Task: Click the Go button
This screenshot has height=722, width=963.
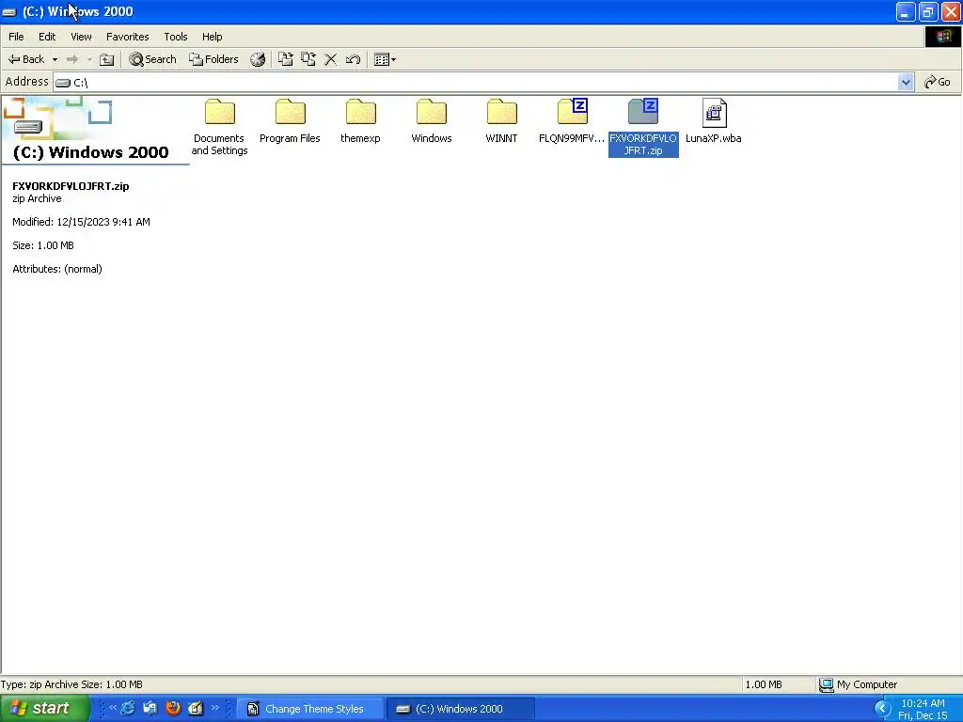Action: click(938, 83)
